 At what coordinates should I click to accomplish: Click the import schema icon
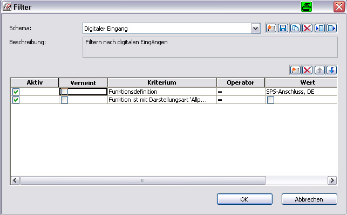click(x=319, y=28)
